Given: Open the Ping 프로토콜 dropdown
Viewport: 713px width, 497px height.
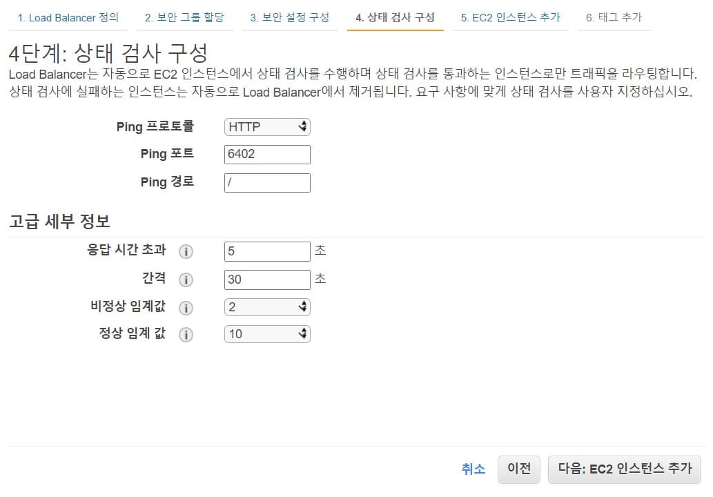Looking at the screenshot, I should click(x=266, y=126).
